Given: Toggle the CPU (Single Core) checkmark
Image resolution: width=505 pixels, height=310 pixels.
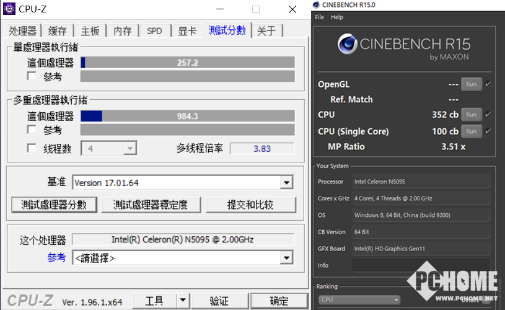Looking at the screenshot, I should point(488,131).
